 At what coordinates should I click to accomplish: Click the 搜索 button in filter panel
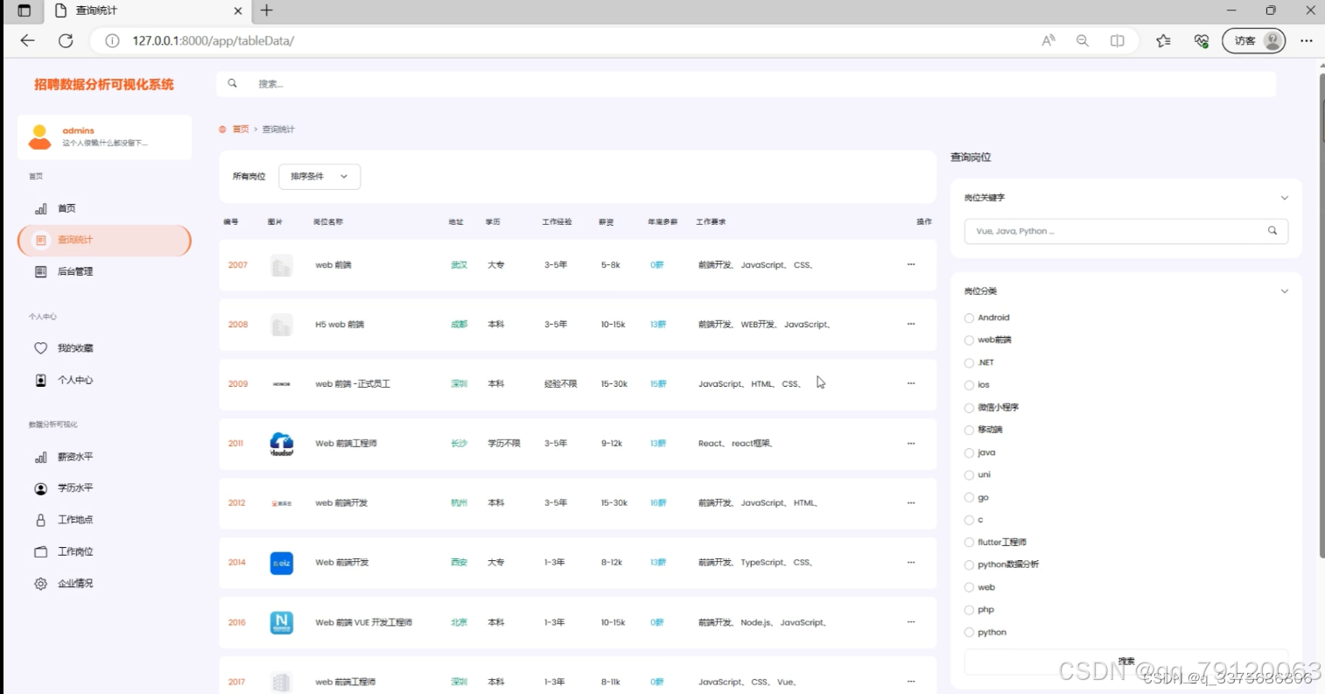pyautogui.click(x=1126, y=662)
